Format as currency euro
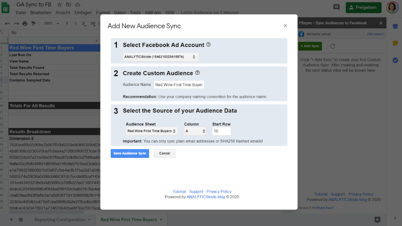 click(67, 24)
